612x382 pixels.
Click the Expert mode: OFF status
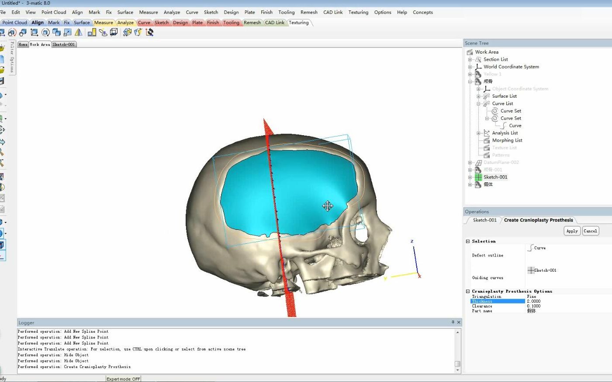point(124,379)
